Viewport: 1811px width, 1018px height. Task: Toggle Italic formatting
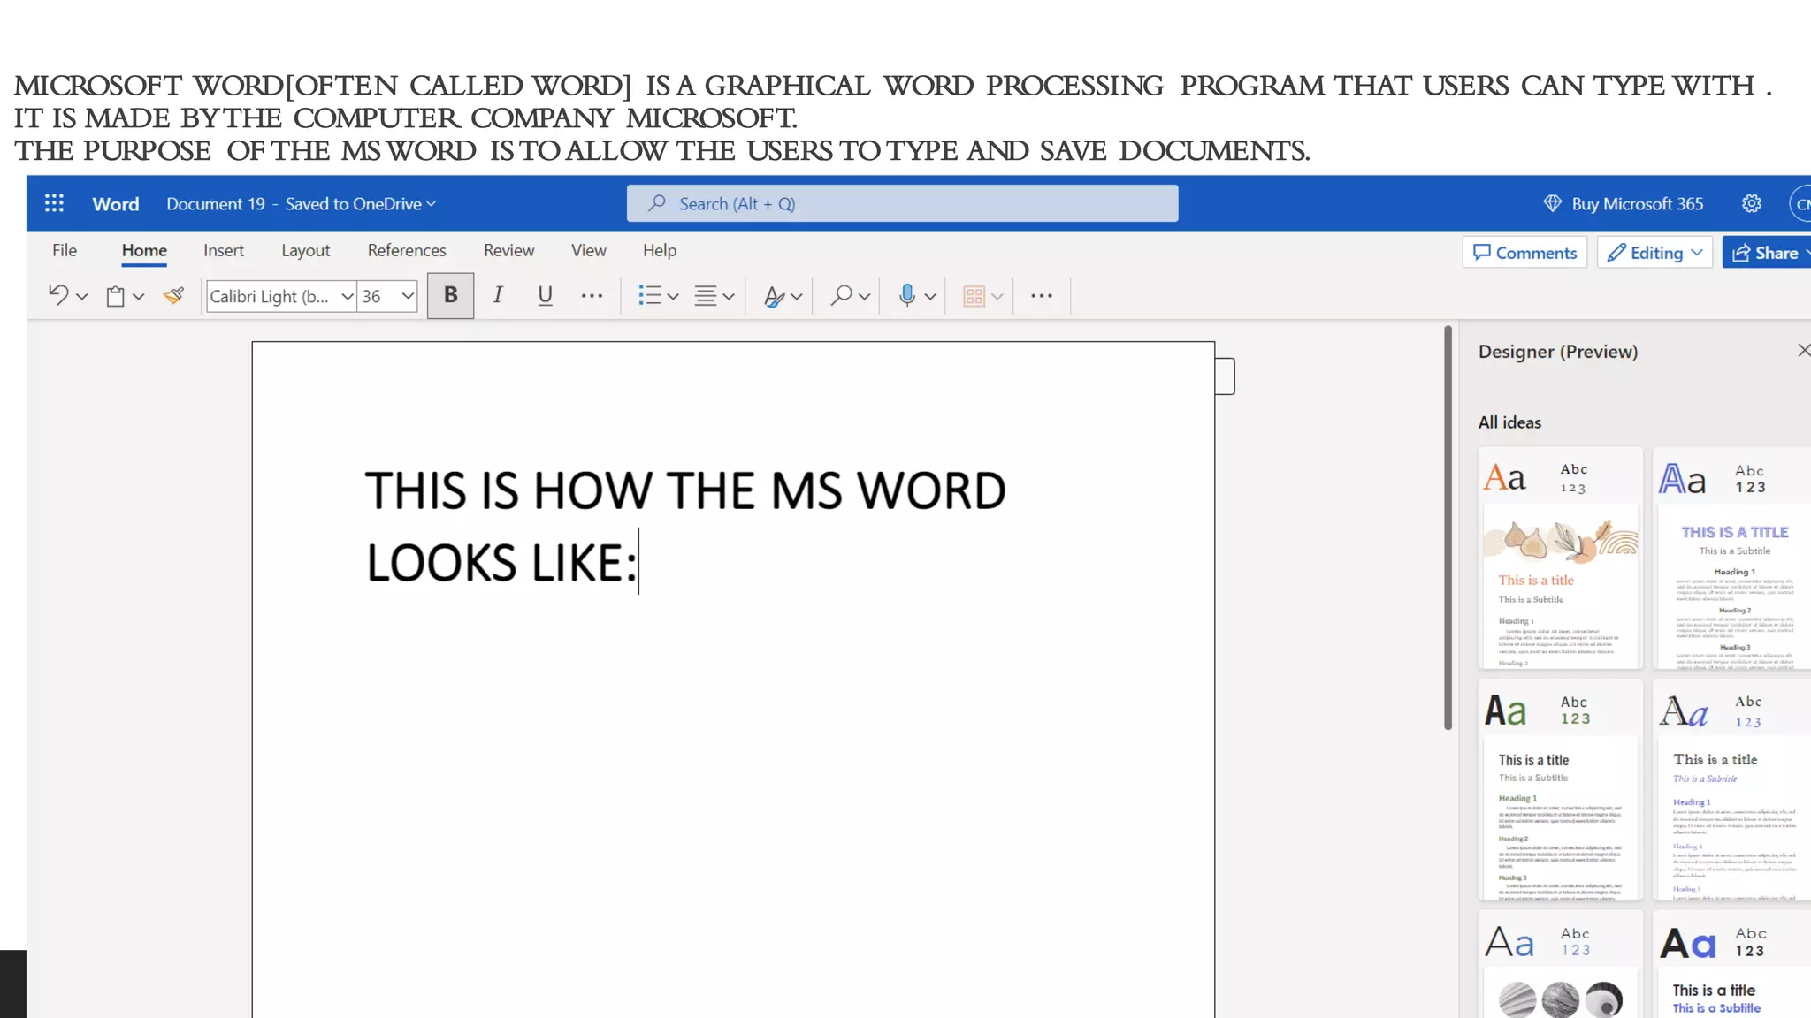(x=498, y=295)
